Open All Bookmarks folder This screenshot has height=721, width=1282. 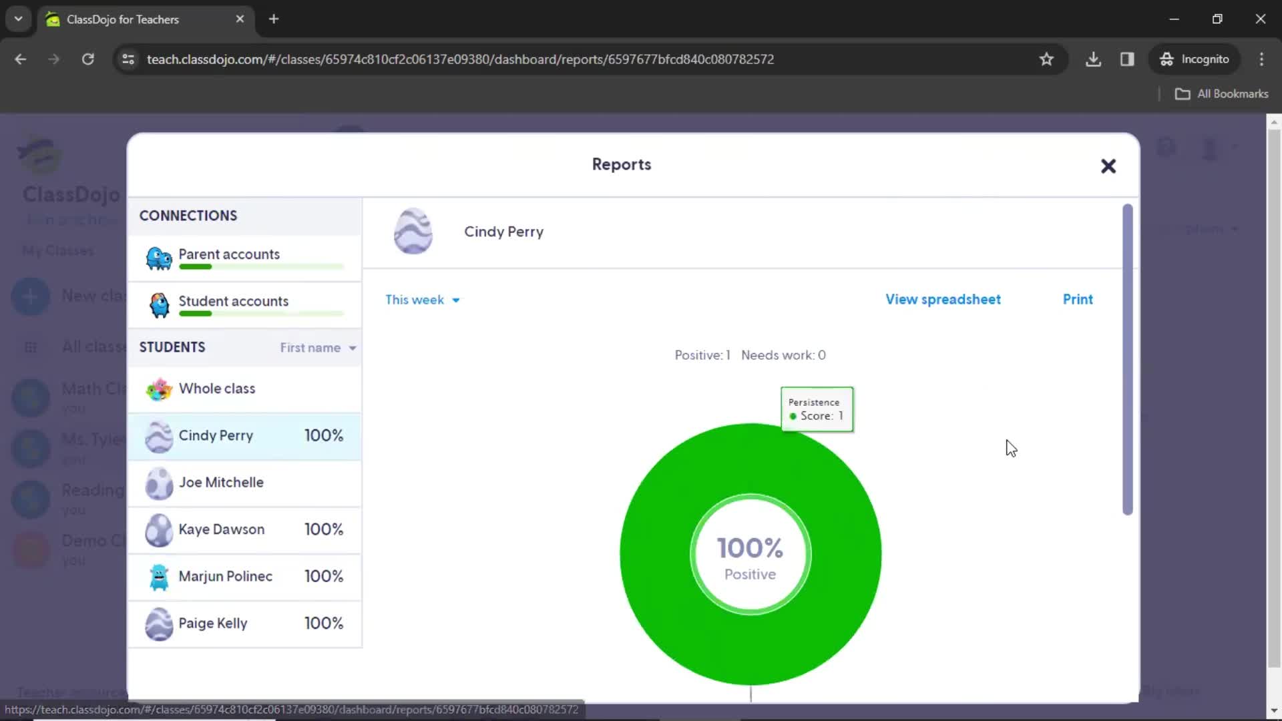point(1221,94)
